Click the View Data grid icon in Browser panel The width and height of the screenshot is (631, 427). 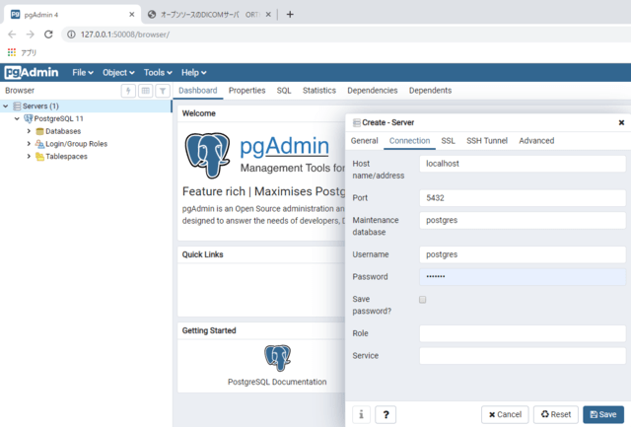tap(146, 91)
